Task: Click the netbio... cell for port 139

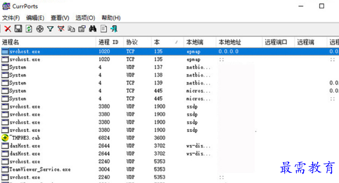Action: point(198,83)
